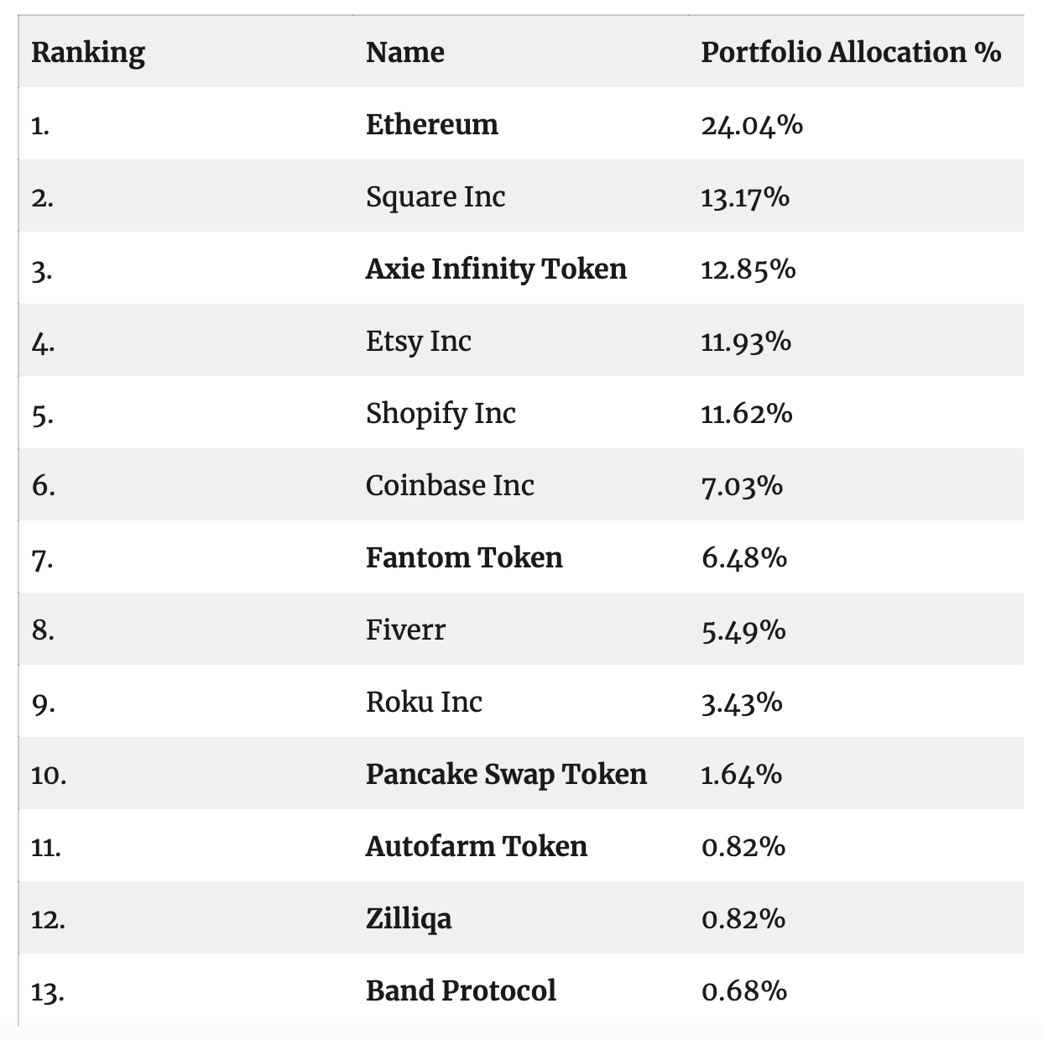Open the Autofarm Token entry
The height and width of the screenshot is (1040, 1043).
click(476, 846)
